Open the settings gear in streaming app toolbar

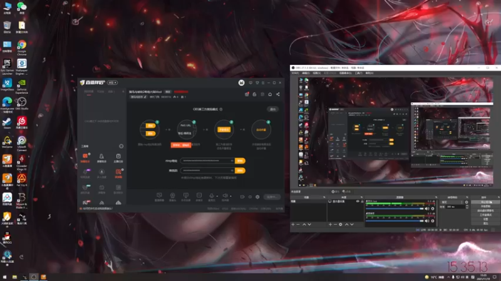257,197
